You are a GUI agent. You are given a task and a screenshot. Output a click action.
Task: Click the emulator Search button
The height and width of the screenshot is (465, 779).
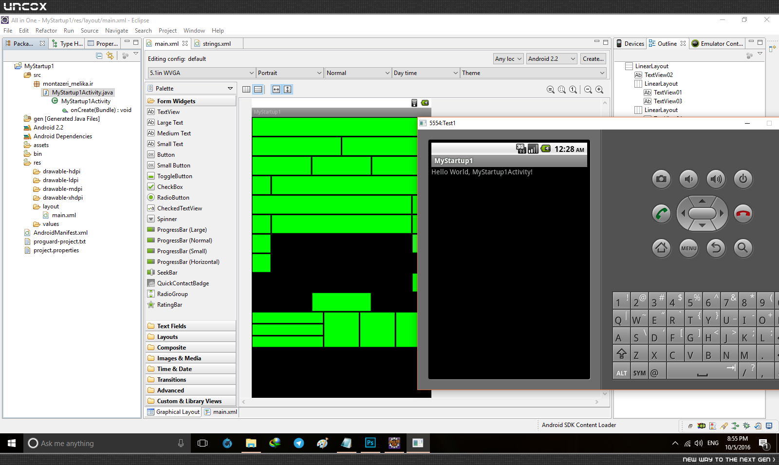(743, 248)
